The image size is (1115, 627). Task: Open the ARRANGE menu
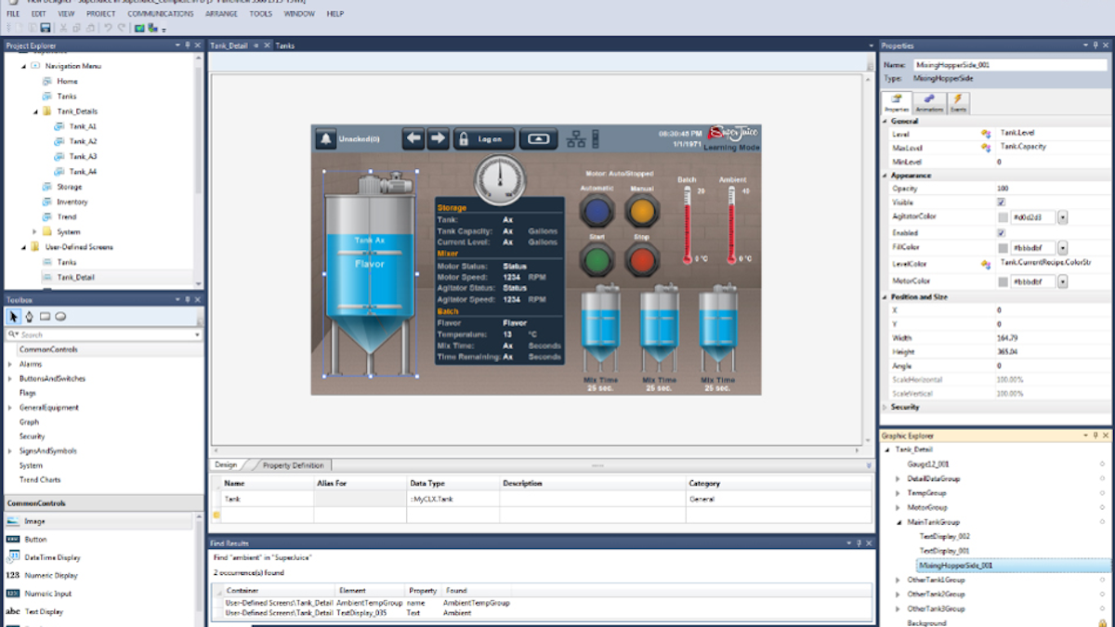221,14
